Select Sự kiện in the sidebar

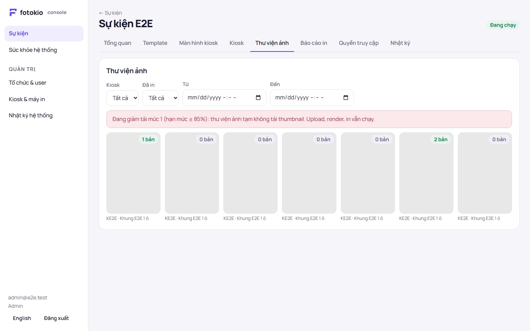tap(44, 33)
